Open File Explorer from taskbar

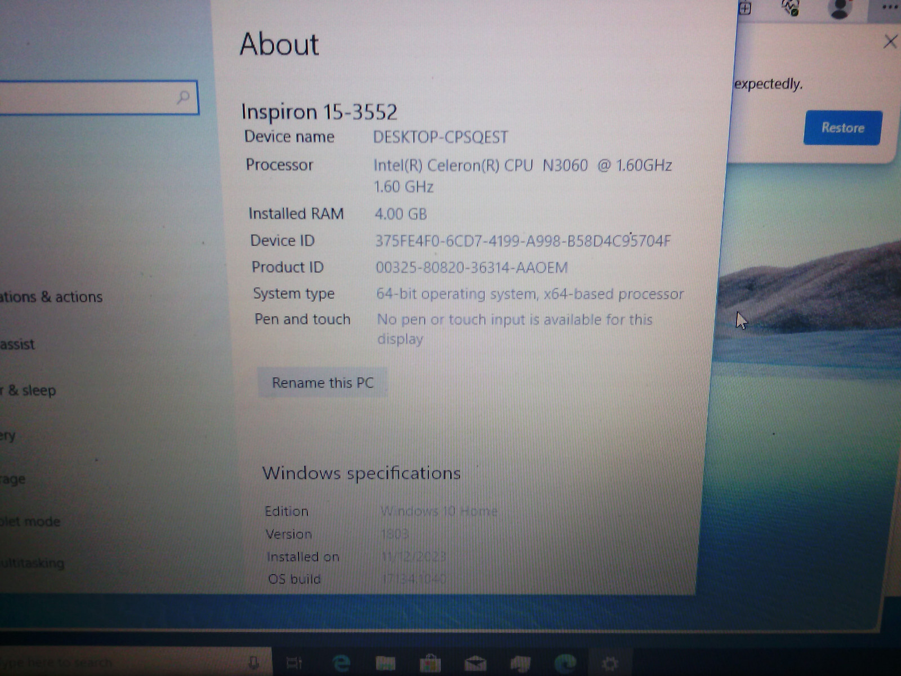tap(386, 664)
